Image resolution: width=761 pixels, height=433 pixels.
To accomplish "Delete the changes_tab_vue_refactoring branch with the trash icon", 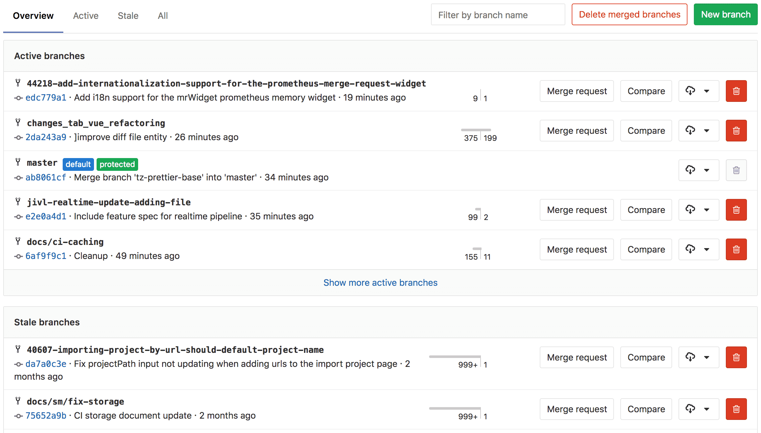I will [736, 131].
